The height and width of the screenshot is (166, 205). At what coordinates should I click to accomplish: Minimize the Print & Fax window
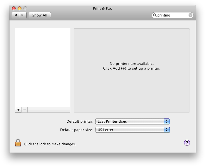point(20,8)
